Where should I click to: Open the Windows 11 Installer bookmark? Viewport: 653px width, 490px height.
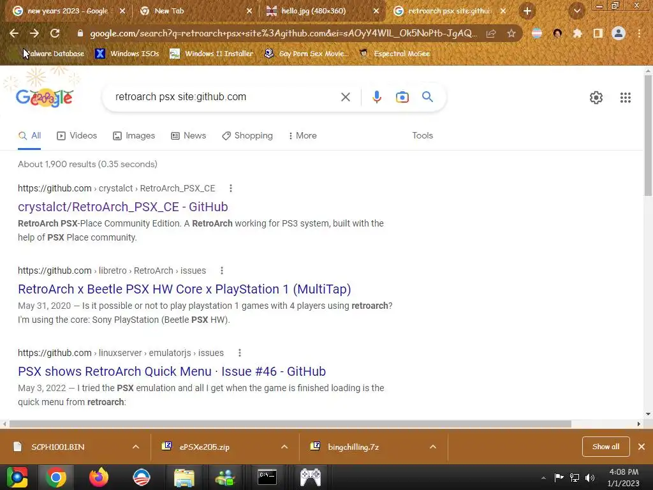tap(212, 54)
